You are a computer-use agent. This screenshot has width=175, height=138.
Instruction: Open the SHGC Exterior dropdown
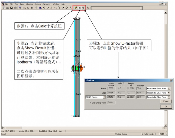pyautogui.click(x=105, y=97)
